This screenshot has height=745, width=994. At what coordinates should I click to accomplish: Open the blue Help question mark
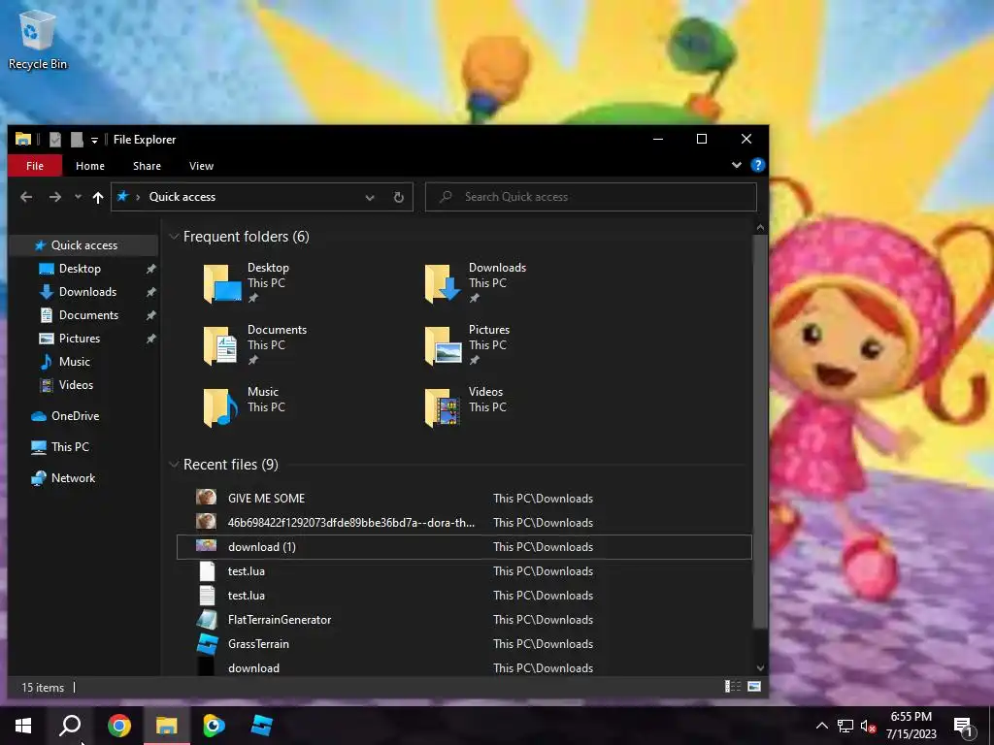(757, 165)
